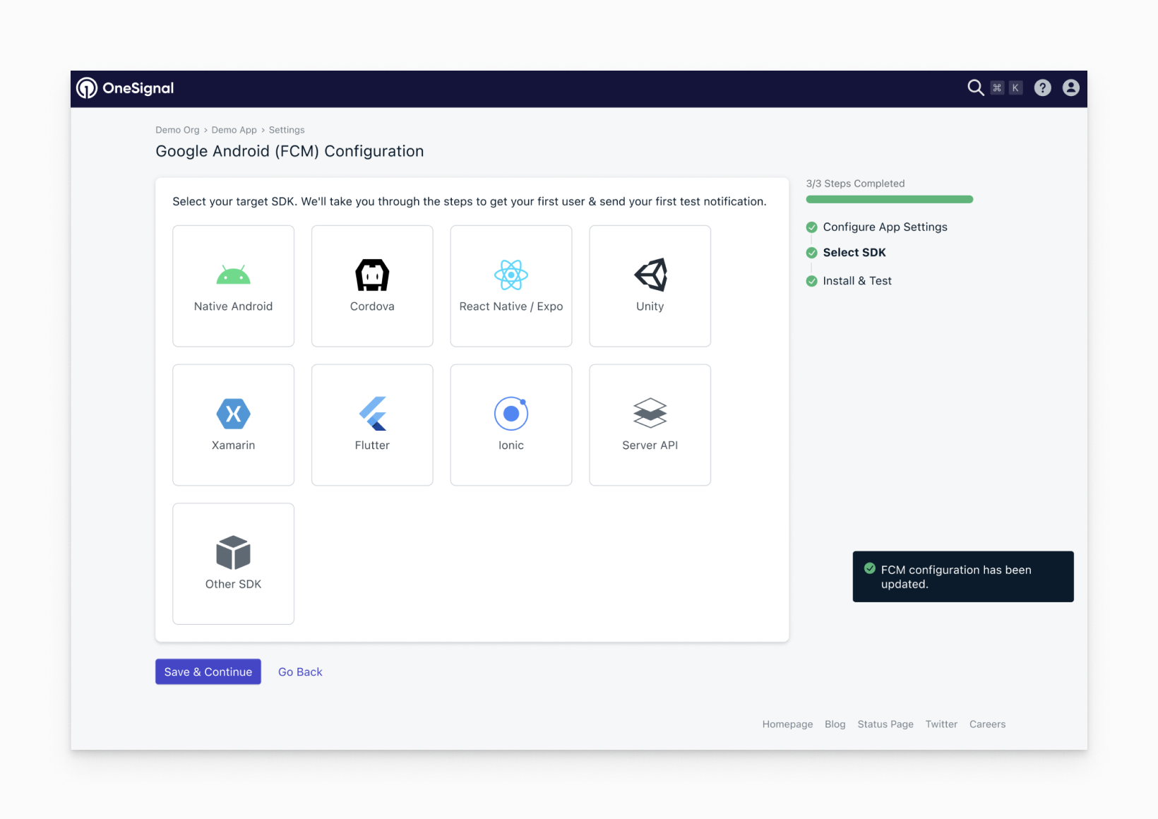Click the Go Back link

[x=300, y=672]
